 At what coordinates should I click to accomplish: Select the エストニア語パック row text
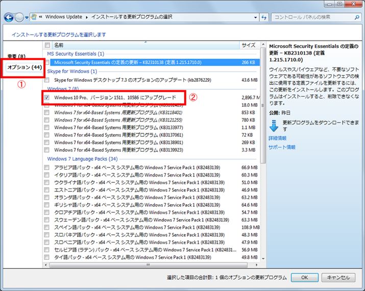[x=139, y=190]
